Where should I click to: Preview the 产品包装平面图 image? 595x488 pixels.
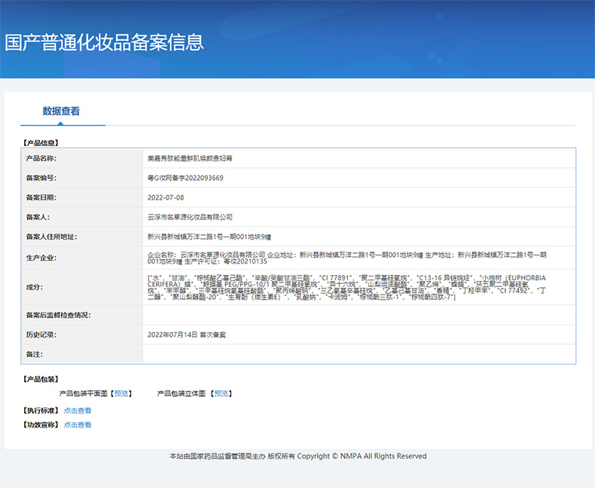point(121,394)
